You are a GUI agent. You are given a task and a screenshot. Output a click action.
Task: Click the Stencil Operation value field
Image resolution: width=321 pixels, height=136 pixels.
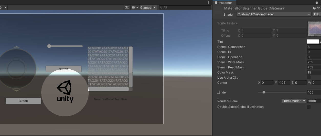(314, 57)
